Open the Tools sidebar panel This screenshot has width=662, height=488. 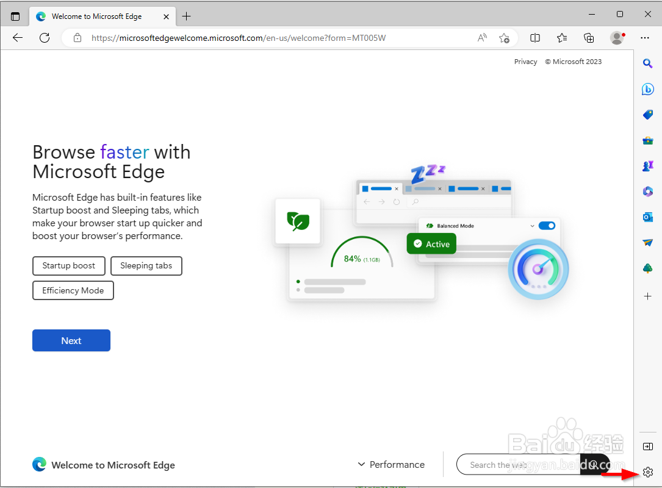click(647, 140)
